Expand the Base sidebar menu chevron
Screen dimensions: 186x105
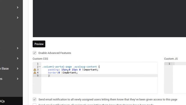[17, 69]
